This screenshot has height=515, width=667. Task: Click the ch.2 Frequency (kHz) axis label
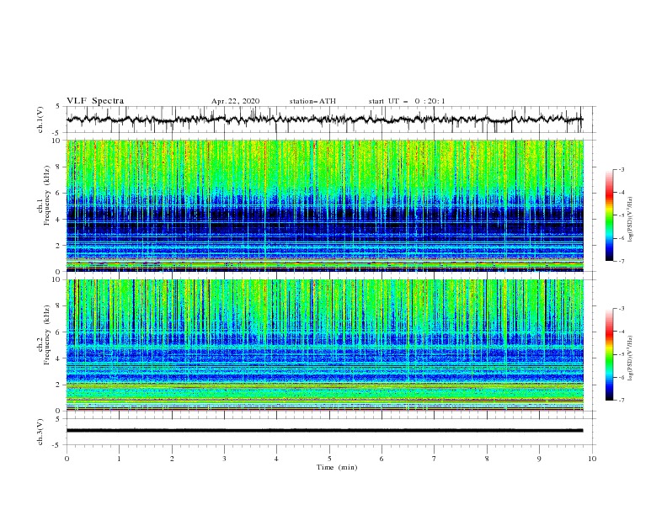click(x=44, y=334)
